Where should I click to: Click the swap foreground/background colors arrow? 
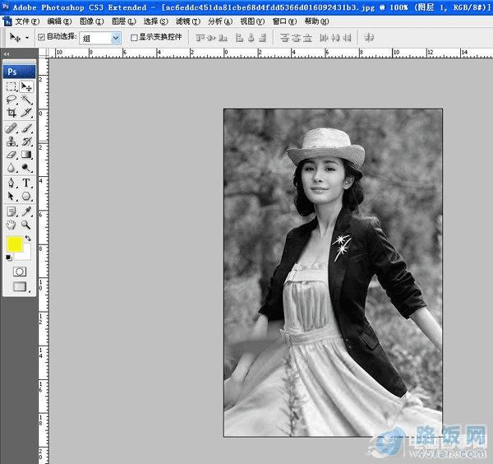[x=28, y=239]
